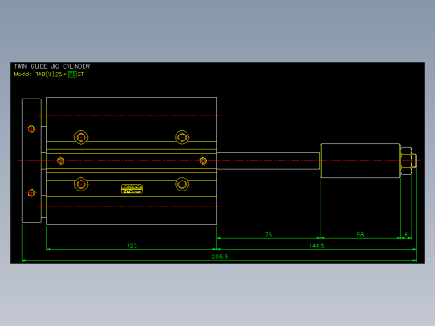435x326 pixels.
Task: Click the 123 body length dimension
Action: coord(132,246)
